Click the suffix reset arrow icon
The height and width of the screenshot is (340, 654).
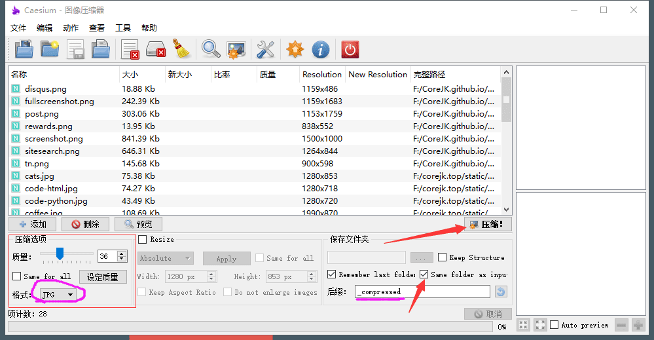501,292
